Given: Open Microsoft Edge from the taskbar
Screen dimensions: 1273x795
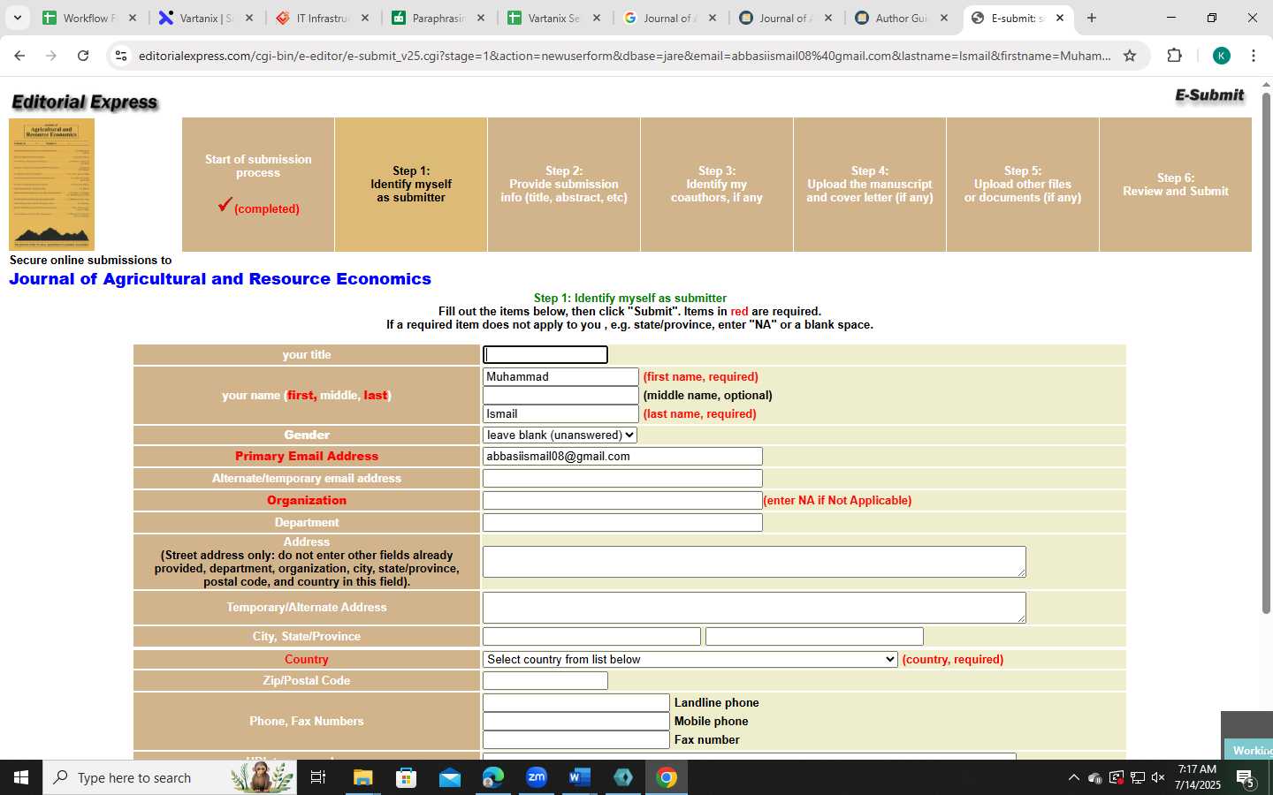Looking at the screenshot, I should [492, 777].
